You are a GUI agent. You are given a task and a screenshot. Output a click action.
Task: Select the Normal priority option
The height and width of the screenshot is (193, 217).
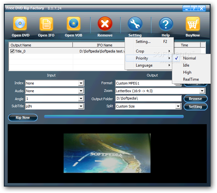click(x=191, y=58)
